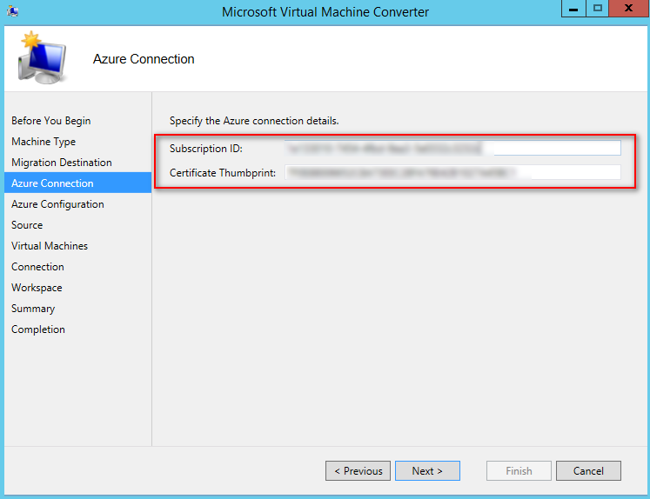Open the Migration Destination step
Viewport: 650px width, 499px height.
(62, 163)
